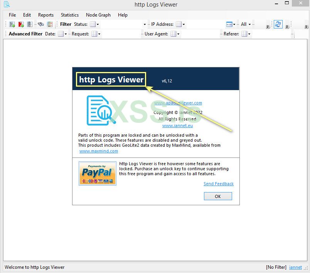
Task: Click the Date filter grid icon
Action: tap(61, 34)
